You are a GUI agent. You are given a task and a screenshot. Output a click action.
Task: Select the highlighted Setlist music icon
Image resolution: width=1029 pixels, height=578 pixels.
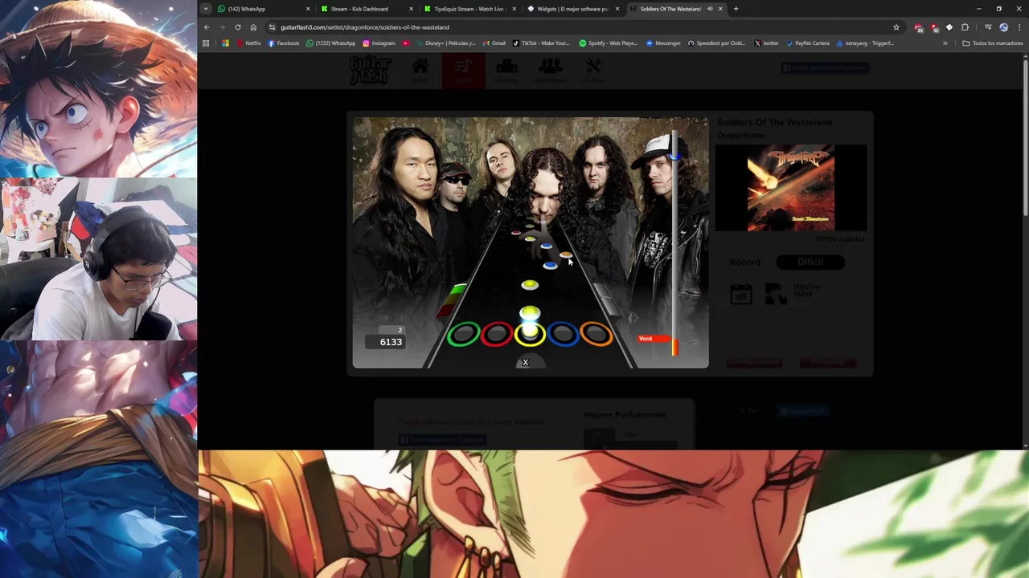pyautogui.click(x=463, y=71)
